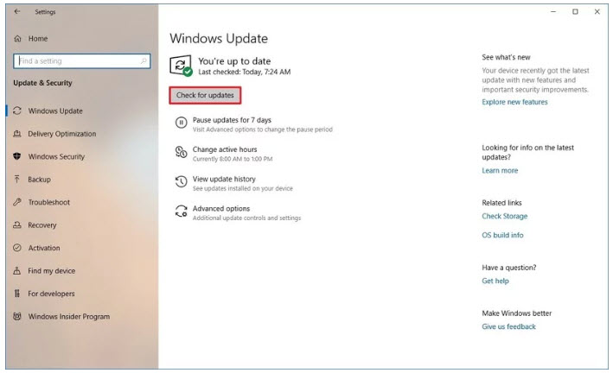
Task: Click the back arrow in Settings
Action: [x=18, y=12]
